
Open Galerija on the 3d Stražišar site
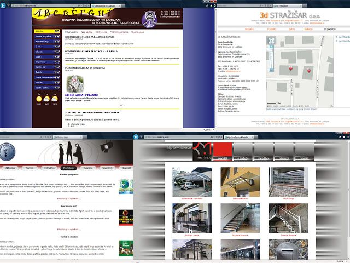click(x=308, y=29)
